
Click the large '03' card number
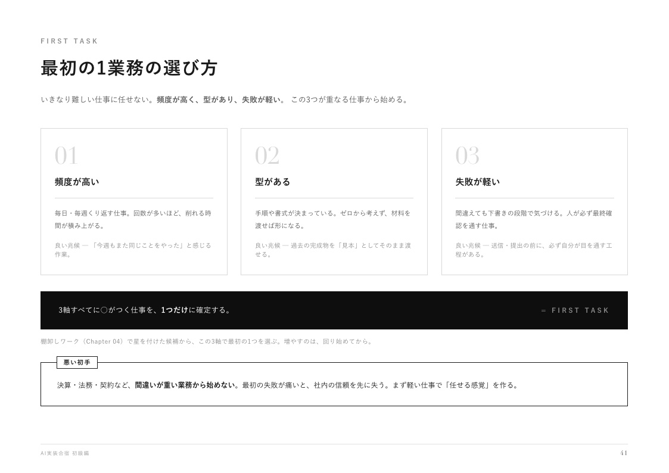[x=467, y=155]
